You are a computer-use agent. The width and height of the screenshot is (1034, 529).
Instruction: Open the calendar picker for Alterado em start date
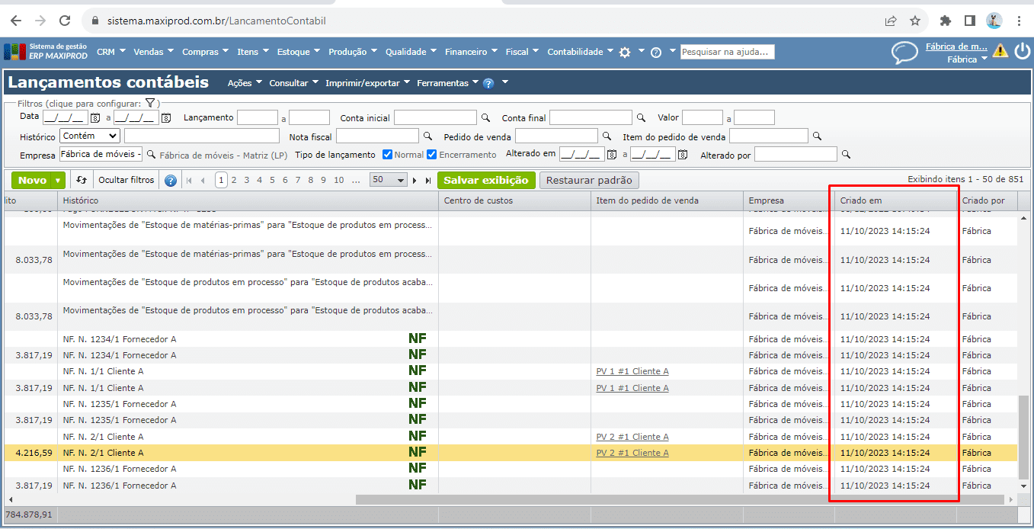[611, 155]
